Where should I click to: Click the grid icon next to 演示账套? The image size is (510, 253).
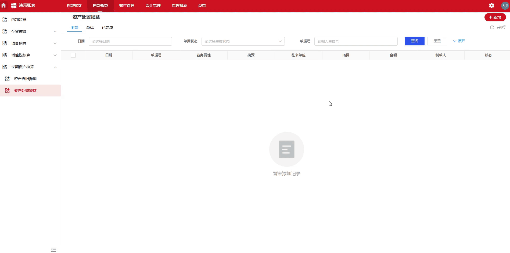(x=13, y=5)
